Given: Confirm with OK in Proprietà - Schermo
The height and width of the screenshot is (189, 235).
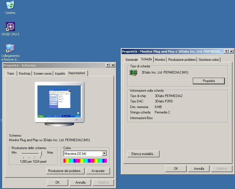Looking at the screenshot, I should click(58, 182).
